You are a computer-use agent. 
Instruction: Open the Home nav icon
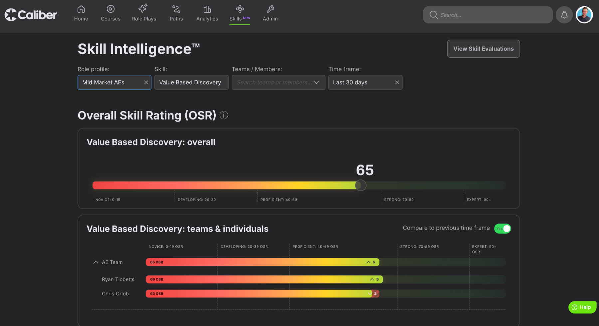click(81, 9)
